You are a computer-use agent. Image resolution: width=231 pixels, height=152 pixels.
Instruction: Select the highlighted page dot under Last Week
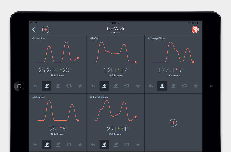(x=114, y=32)
